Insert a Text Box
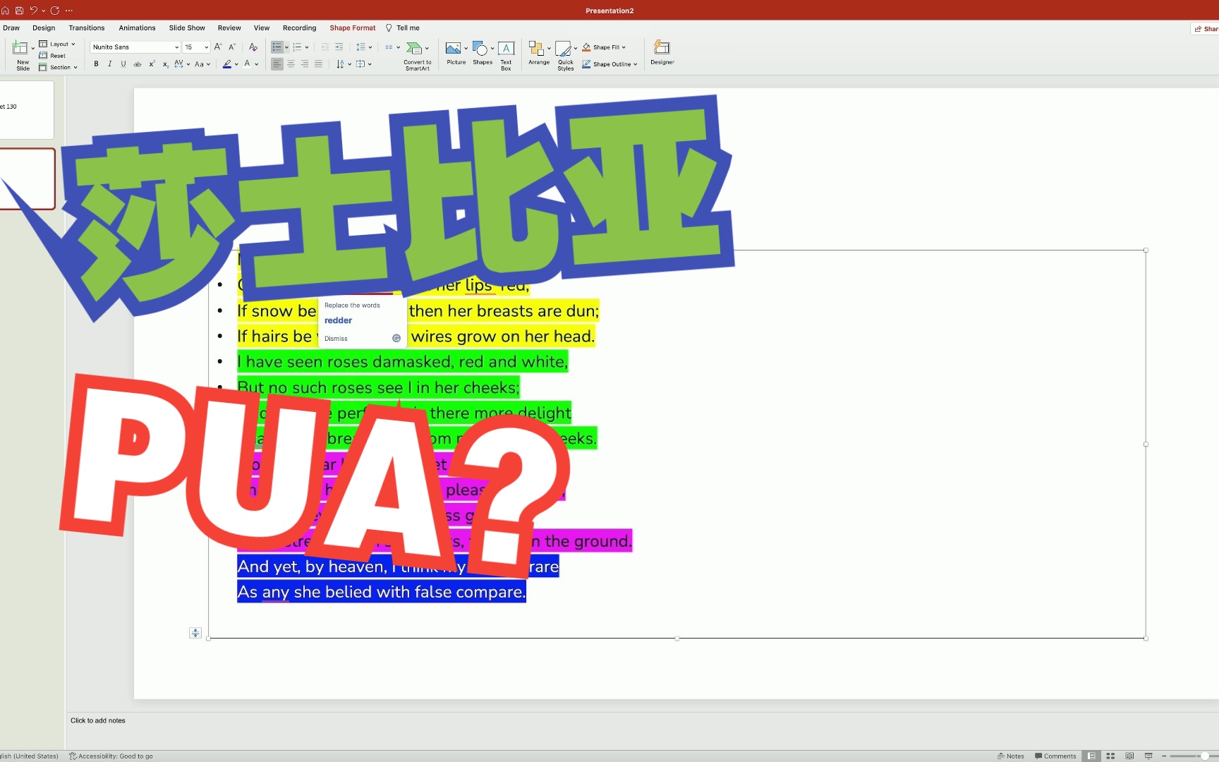The image size is (1219, 762). tap(506, 55)
